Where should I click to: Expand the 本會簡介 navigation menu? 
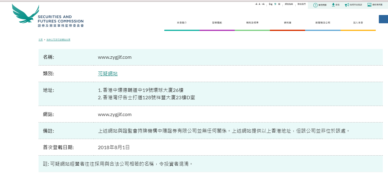(x=182, y=23)
